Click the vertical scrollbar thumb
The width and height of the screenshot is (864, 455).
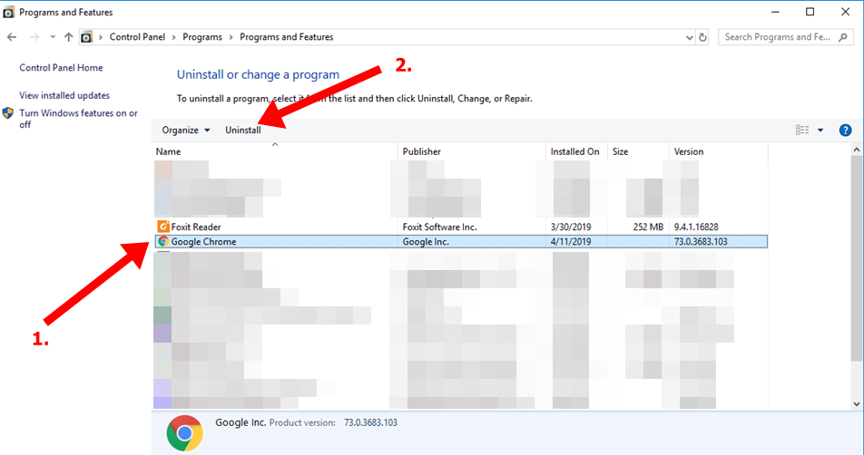[x=857, y=258]
